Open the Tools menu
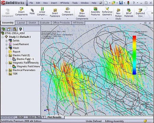Viewport: 154px width, 123px height. 75,3
